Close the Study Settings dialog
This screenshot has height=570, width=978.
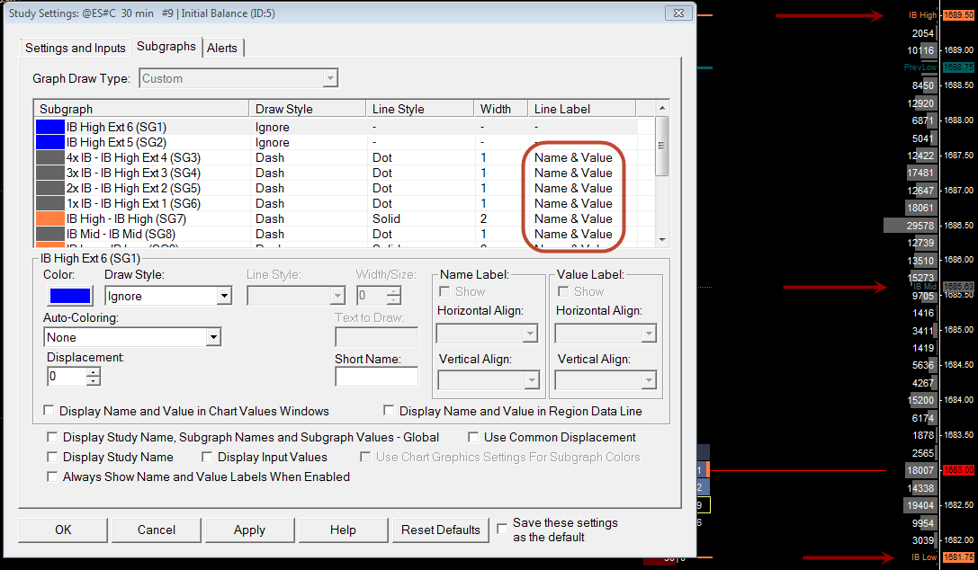pos(678,13)
